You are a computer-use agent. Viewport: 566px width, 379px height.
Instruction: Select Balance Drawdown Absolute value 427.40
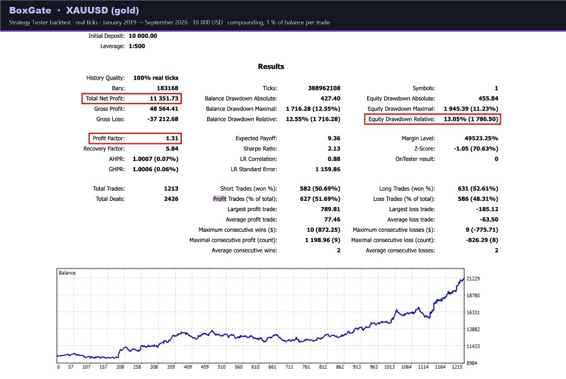click(x=330, y=98)
